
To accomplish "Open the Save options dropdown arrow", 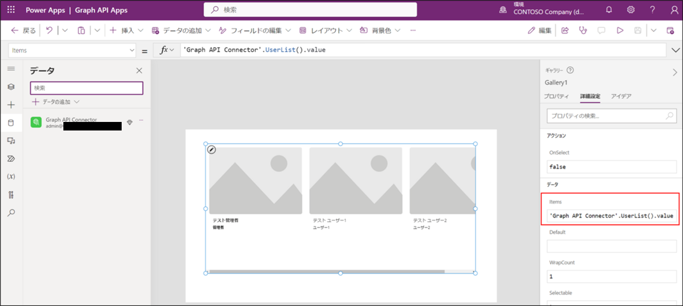I will [x=654, y=30].
